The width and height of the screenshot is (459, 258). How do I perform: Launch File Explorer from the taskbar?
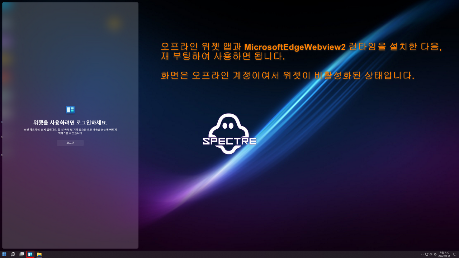click(x=39, y=254)
